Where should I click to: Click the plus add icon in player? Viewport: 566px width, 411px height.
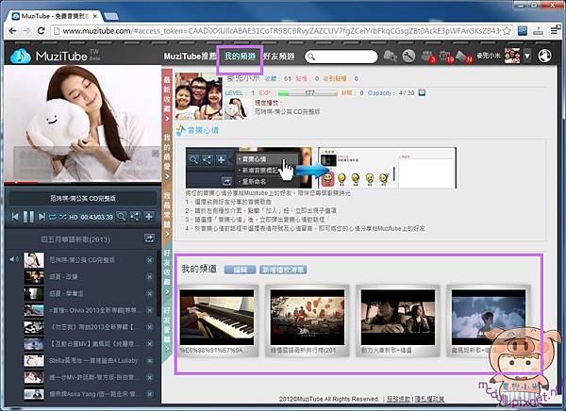point(149,217)
